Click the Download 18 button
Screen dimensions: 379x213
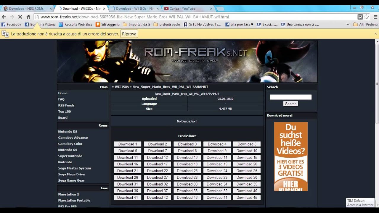click(x=187, y=164)
